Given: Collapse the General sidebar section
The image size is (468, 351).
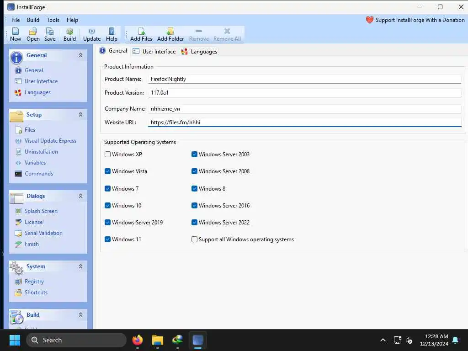Looking at the screenshot, I should pyautogui.click(x=80, y=55).
